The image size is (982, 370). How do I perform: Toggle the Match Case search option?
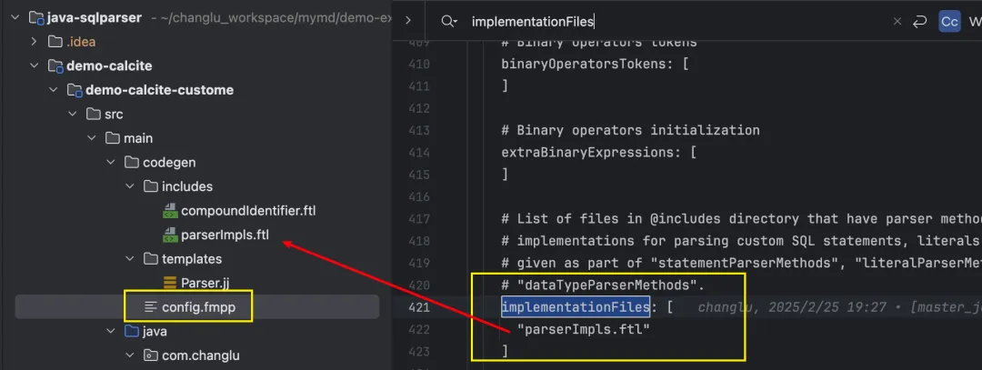(x=949, y=21)
